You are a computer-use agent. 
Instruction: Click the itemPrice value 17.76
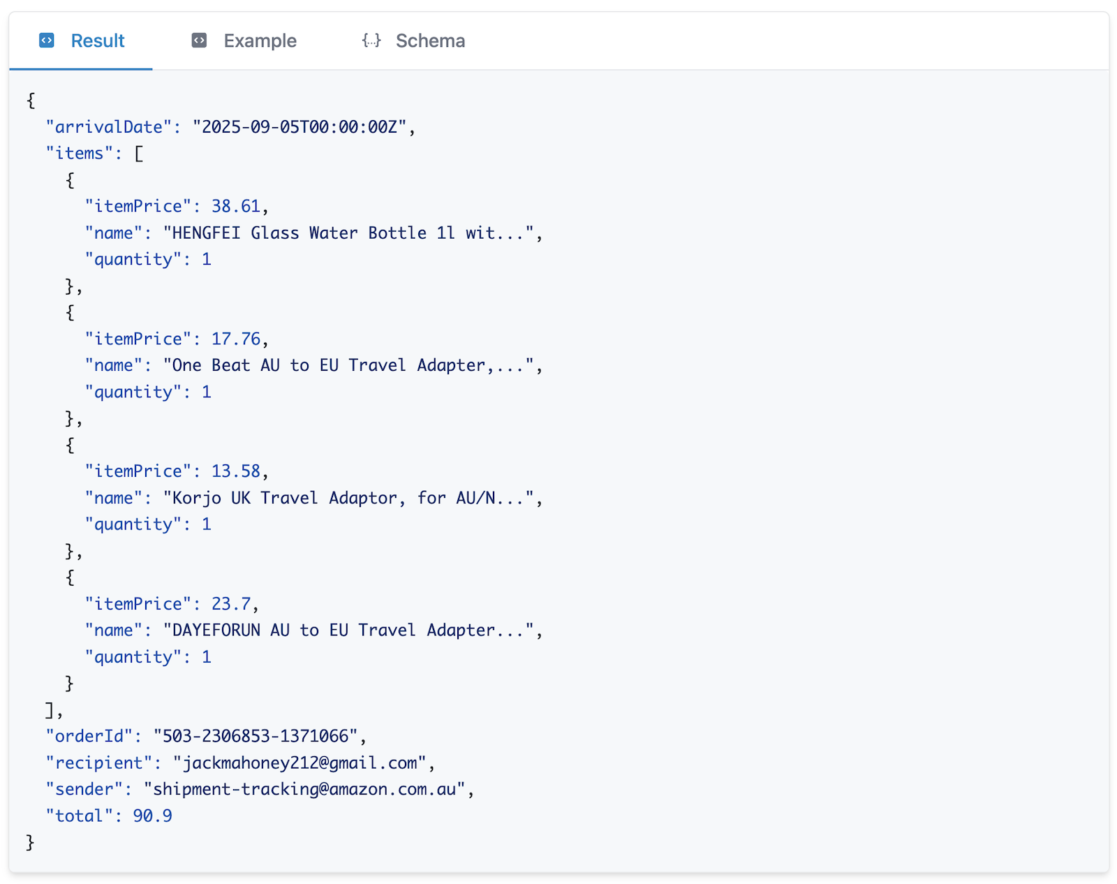pyautogui.click(x=236, y=339)
